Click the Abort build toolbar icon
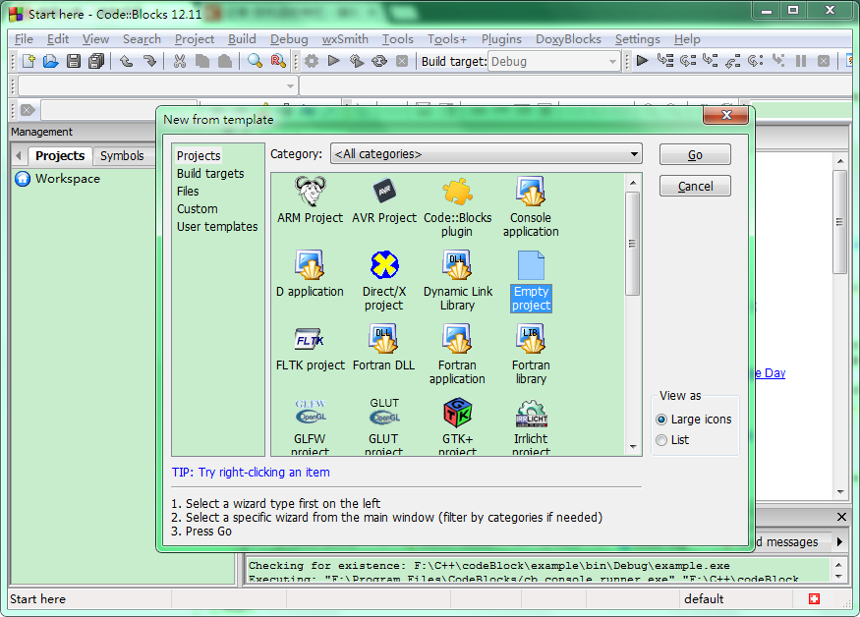The width and height of the screenshot is (860, 617). click(x=402, y=61)
